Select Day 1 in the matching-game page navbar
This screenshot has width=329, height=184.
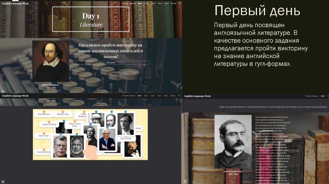point(140,96)
